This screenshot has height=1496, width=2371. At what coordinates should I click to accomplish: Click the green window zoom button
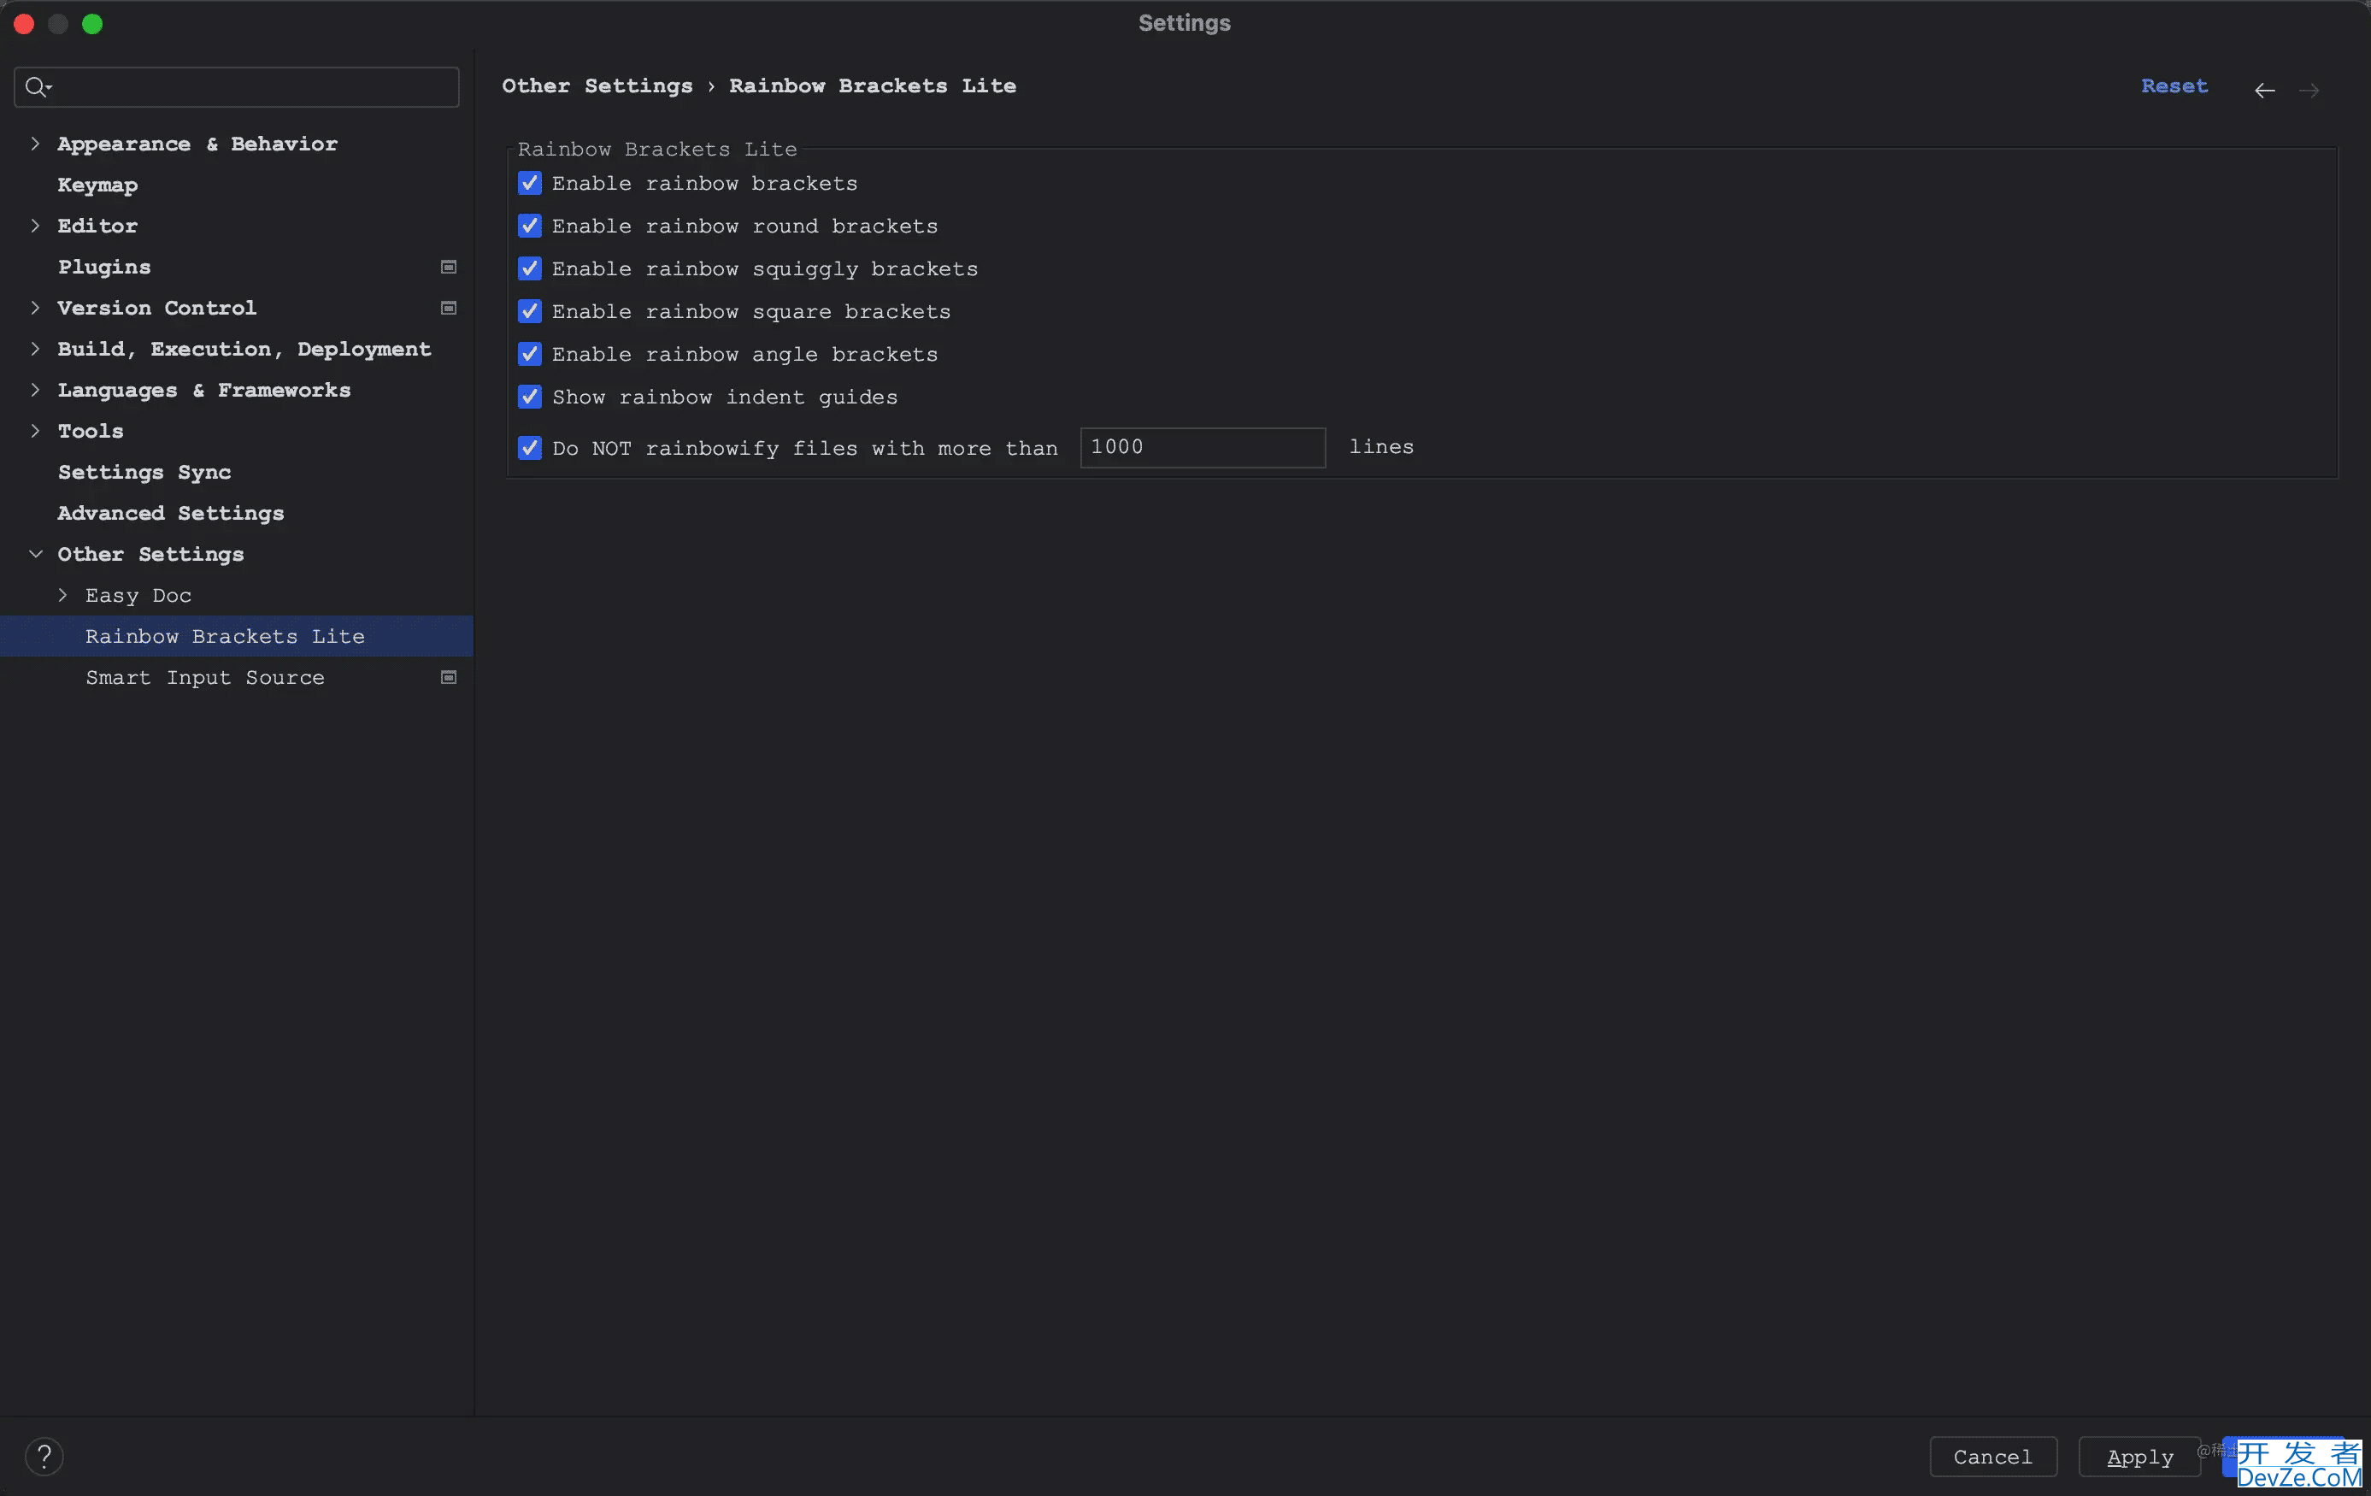click(x=91, y=24)
